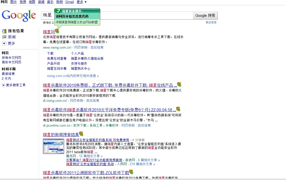Open 购物 in the top navigation bar
The width and height of the screenshot is (286, 180).
(x=60, y=2)
